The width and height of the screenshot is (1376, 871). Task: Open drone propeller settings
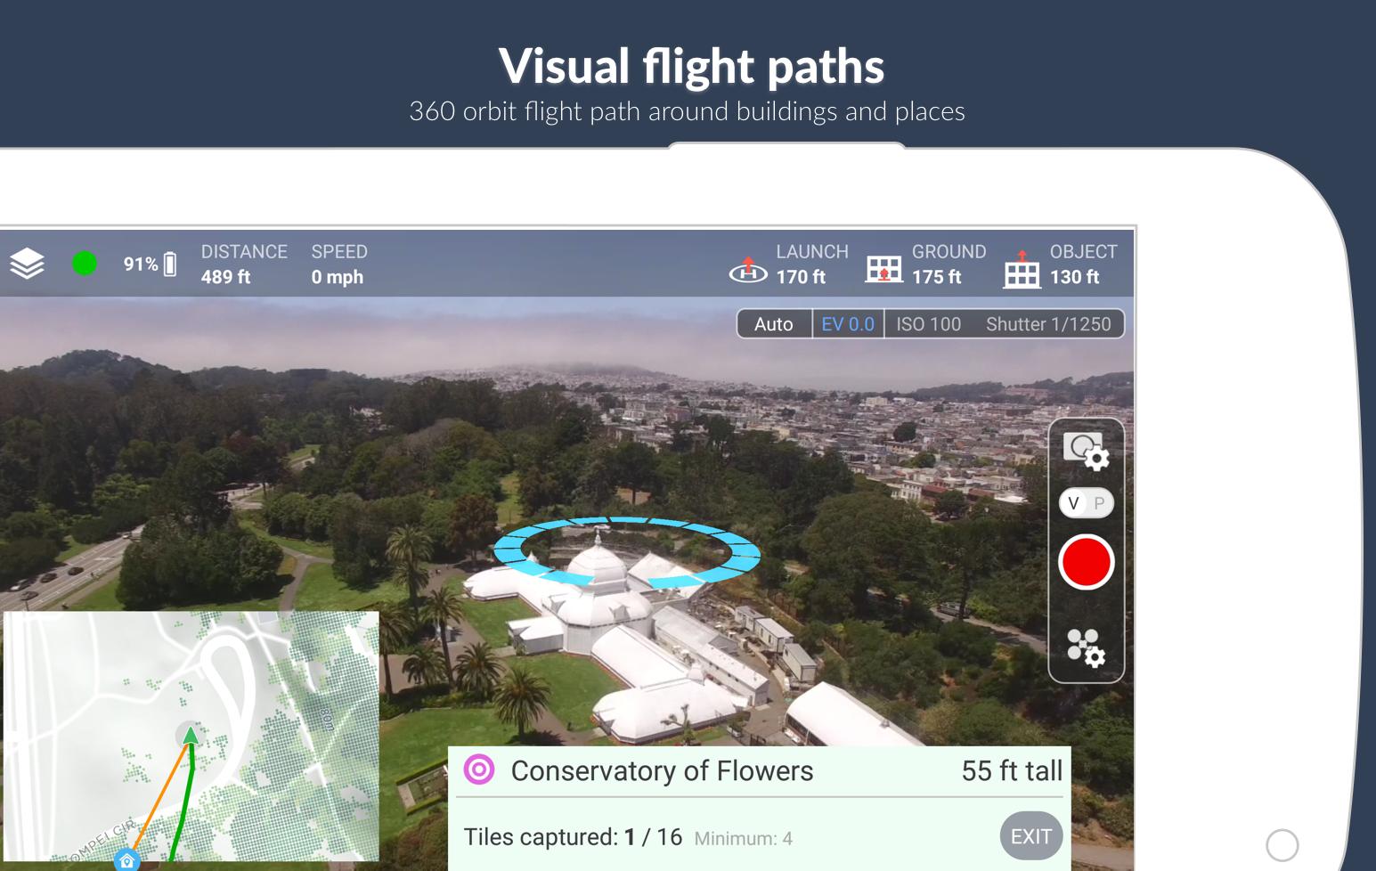1085,649
